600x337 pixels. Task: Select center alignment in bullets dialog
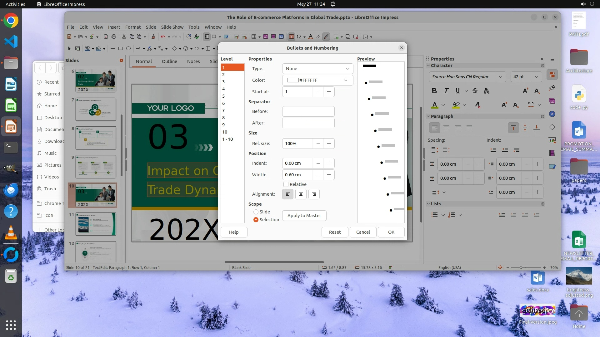(x=301, y=194)
